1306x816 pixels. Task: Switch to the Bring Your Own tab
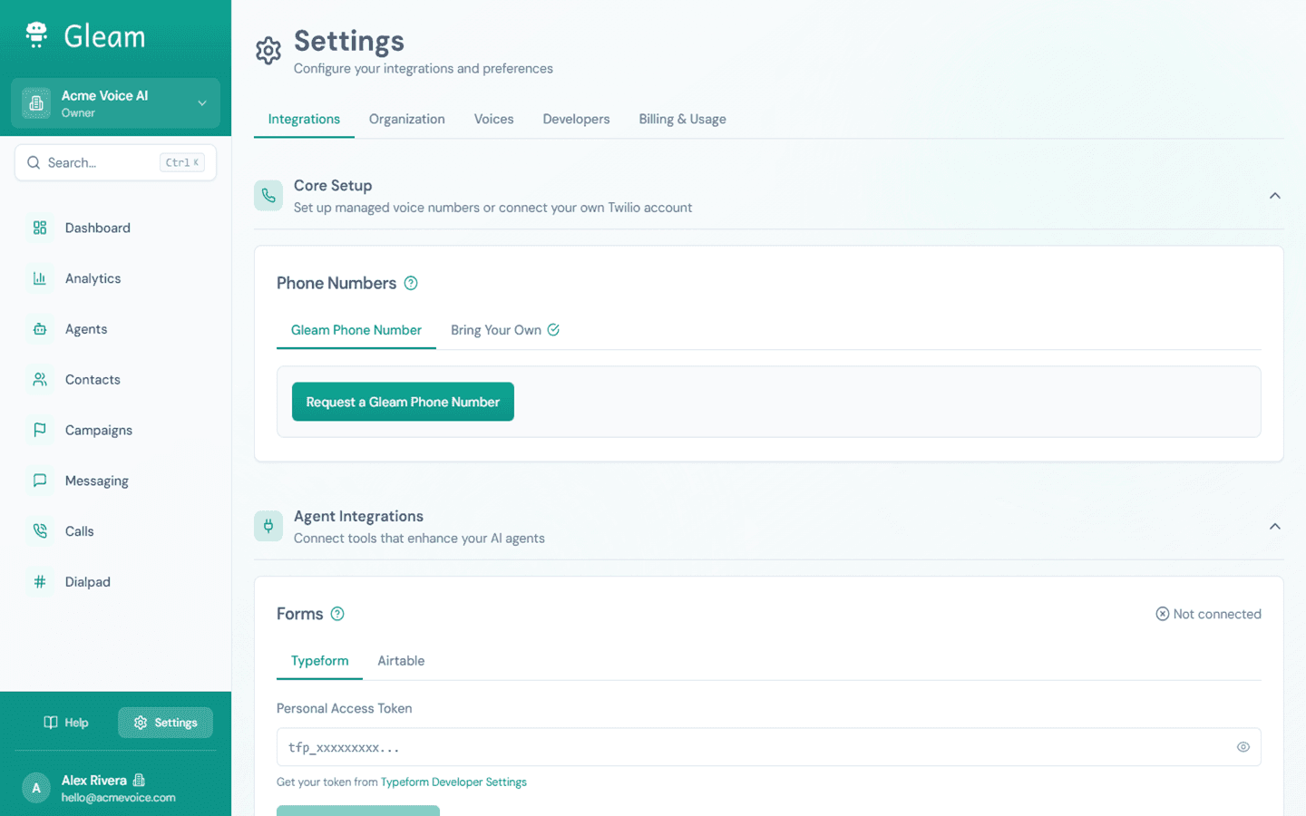pyautogui.click(x=504, y=330)
